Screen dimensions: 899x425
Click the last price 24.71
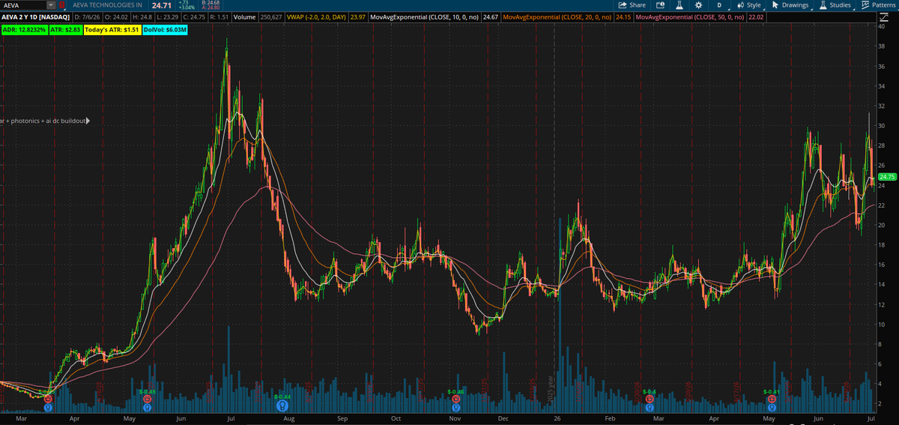[x=162, y=5]
